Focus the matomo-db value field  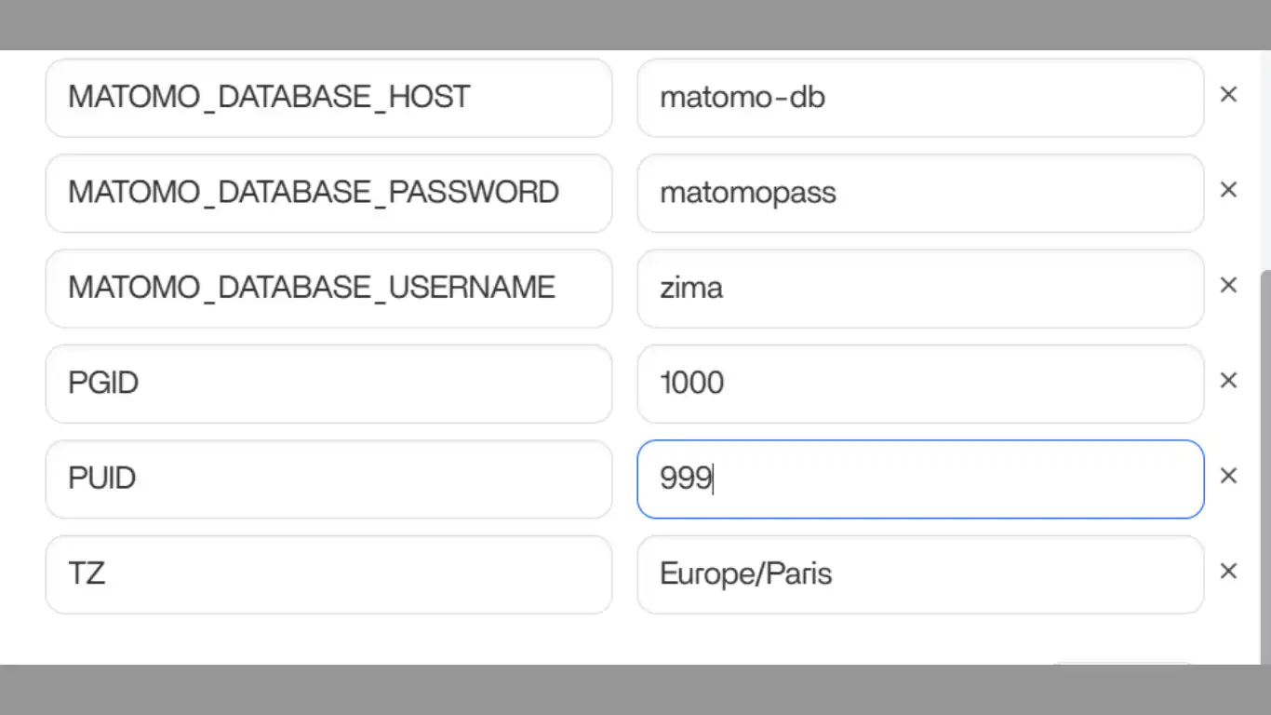[x=919, y=98]
